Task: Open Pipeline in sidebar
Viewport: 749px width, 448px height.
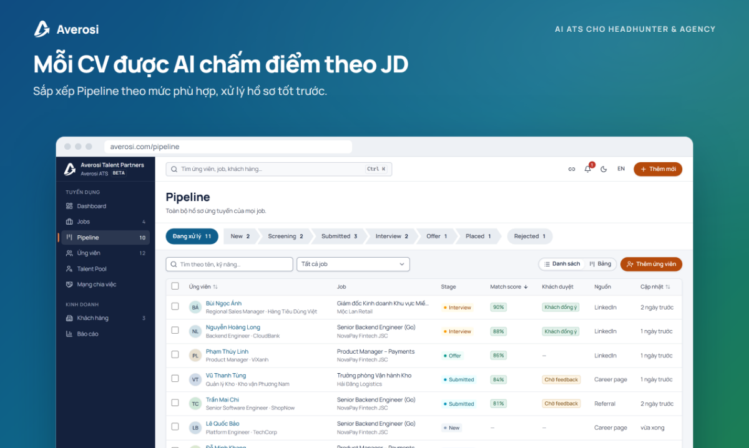Action: (105, 238)
